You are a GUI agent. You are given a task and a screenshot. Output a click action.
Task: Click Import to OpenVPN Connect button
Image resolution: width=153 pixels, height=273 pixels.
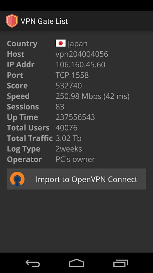(x=76, y=179)
